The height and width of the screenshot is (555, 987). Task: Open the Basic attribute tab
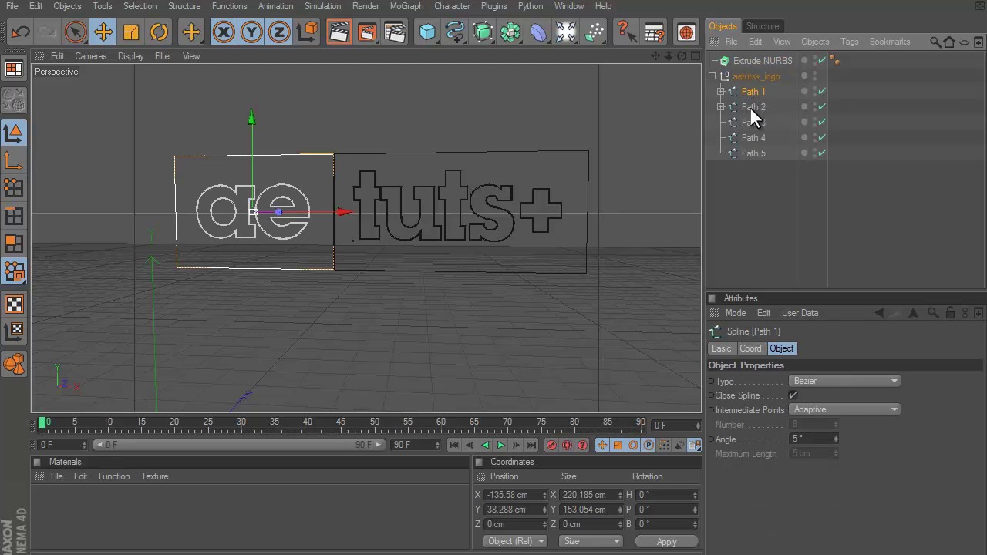(x=721, y=348)
